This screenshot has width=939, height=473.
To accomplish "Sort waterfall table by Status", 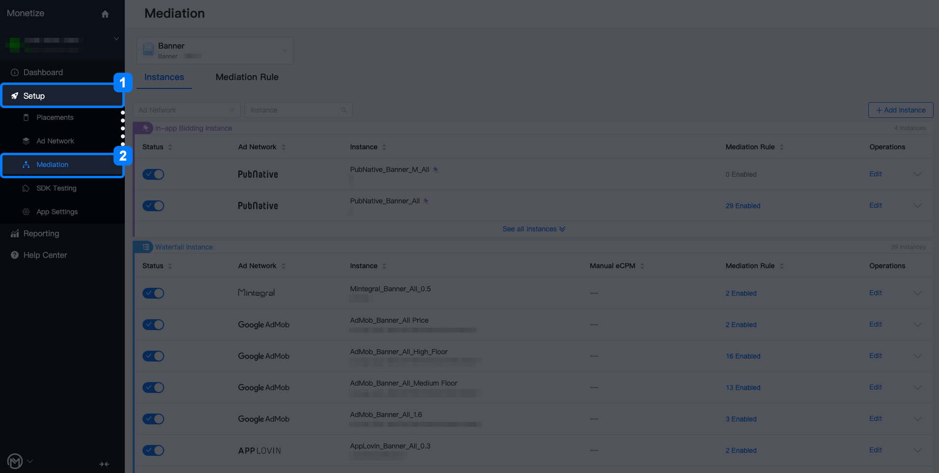I will 170,266.
